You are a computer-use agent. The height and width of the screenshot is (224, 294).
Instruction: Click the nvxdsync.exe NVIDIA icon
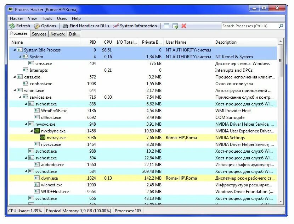[37, 131]
